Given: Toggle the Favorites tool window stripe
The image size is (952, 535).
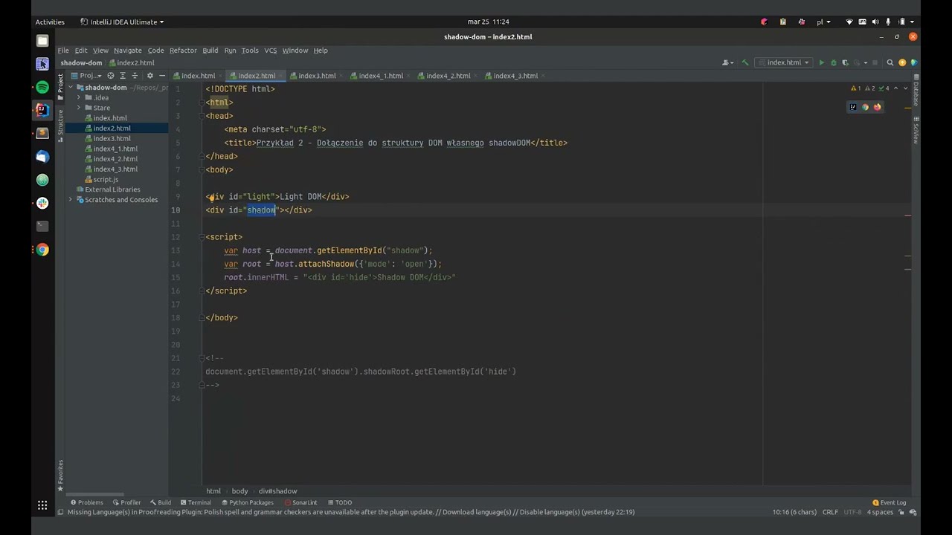Looking at the screenshot, I should [61, 474].
